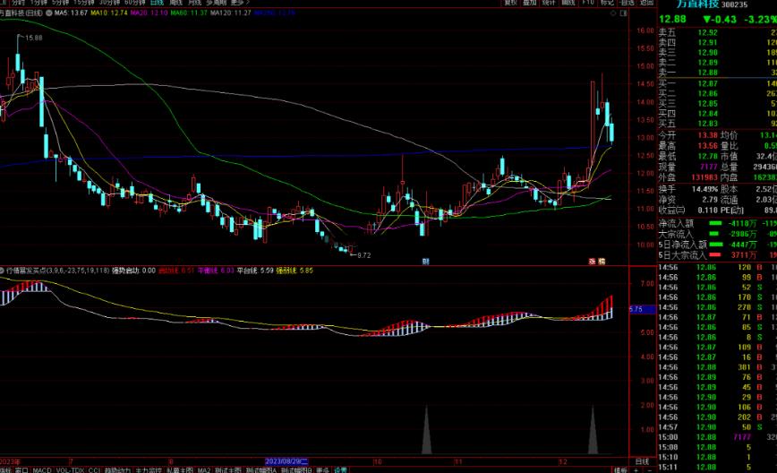Select the 主力监控 indicator tab
Screen dimensions: 777x473
[149, 470]
